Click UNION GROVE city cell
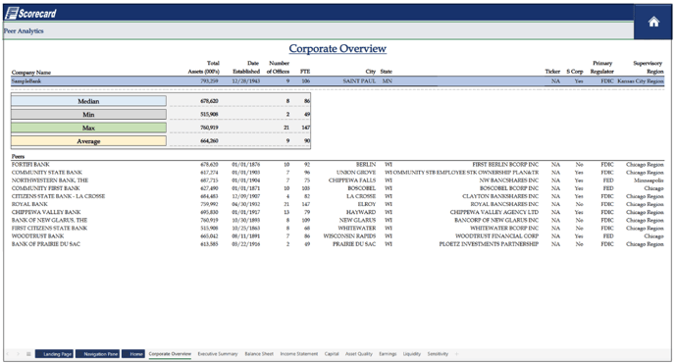Screen dimensions: 675x363 pos(356,173)
